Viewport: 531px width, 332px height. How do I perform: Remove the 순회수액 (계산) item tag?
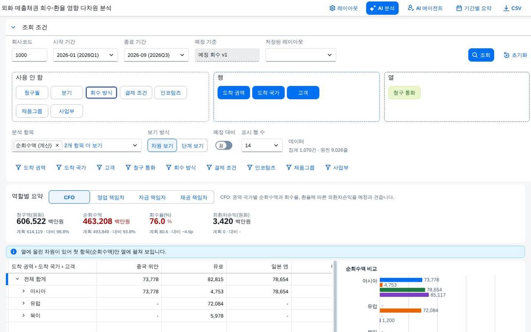[57, 145]
